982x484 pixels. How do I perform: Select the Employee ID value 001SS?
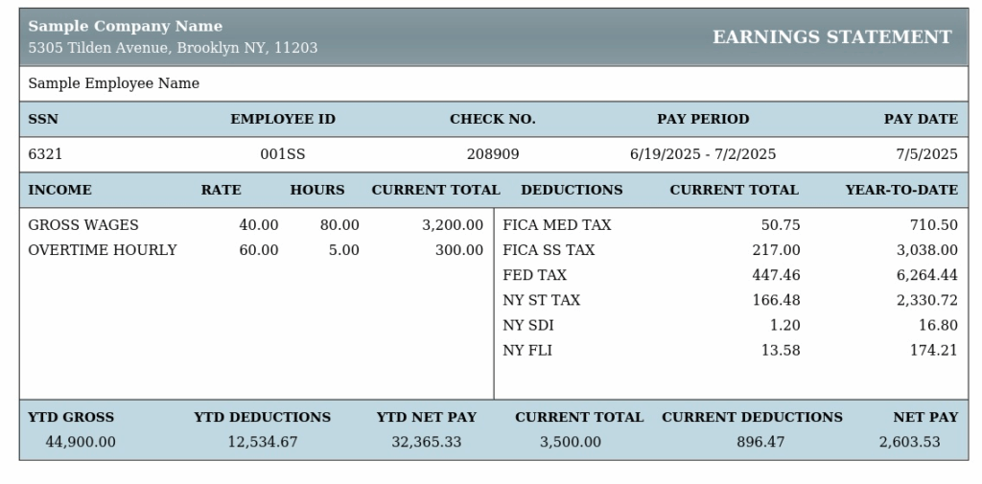(283, 154)
